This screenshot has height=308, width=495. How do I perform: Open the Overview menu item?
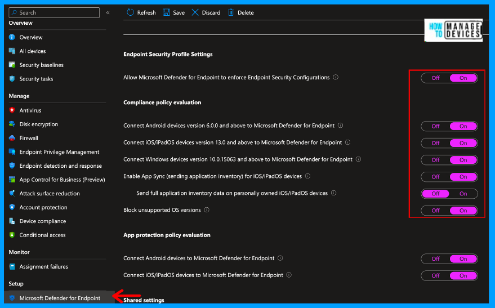(x=31, y=37)
